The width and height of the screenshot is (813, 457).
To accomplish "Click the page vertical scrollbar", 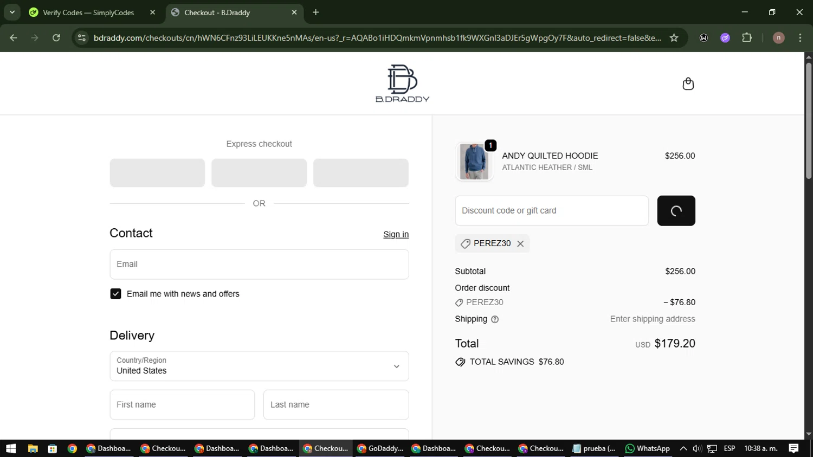I will pos(809,121).
